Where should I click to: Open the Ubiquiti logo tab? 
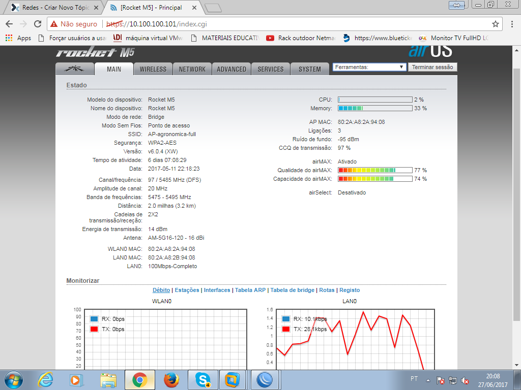pyautogui.click(x=74, y=69)
